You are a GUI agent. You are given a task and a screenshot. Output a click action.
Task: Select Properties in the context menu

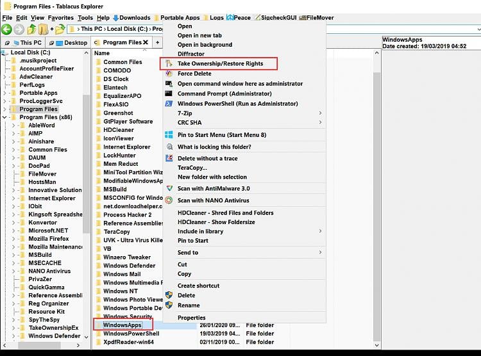pyautogui.click(x=191, y=318)
